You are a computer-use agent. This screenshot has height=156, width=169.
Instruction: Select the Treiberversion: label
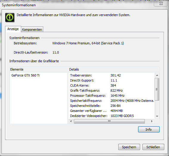point(81,75)
